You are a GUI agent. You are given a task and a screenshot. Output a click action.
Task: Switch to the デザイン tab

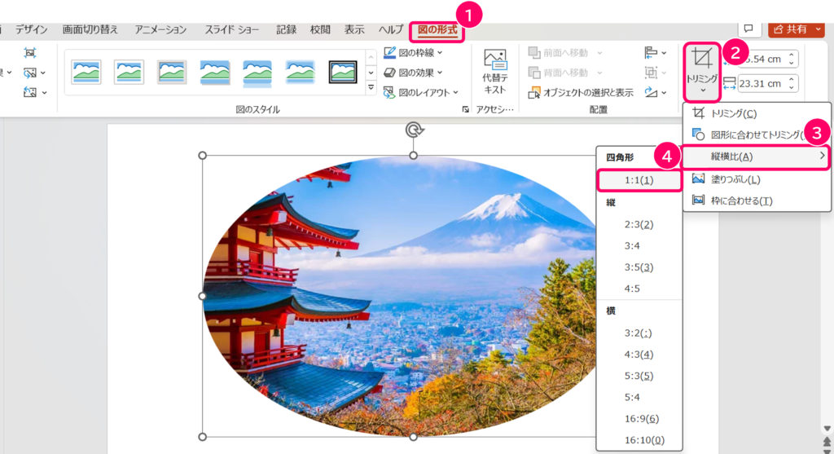click(x=32, y=30)
